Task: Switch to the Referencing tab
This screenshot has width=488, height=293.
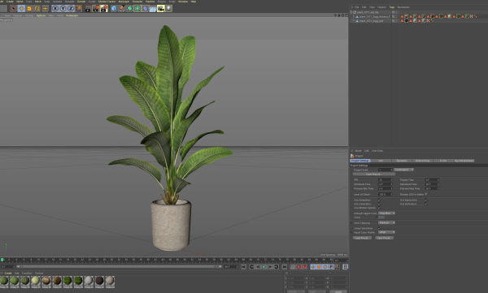Action: click(x=423, y=161)
